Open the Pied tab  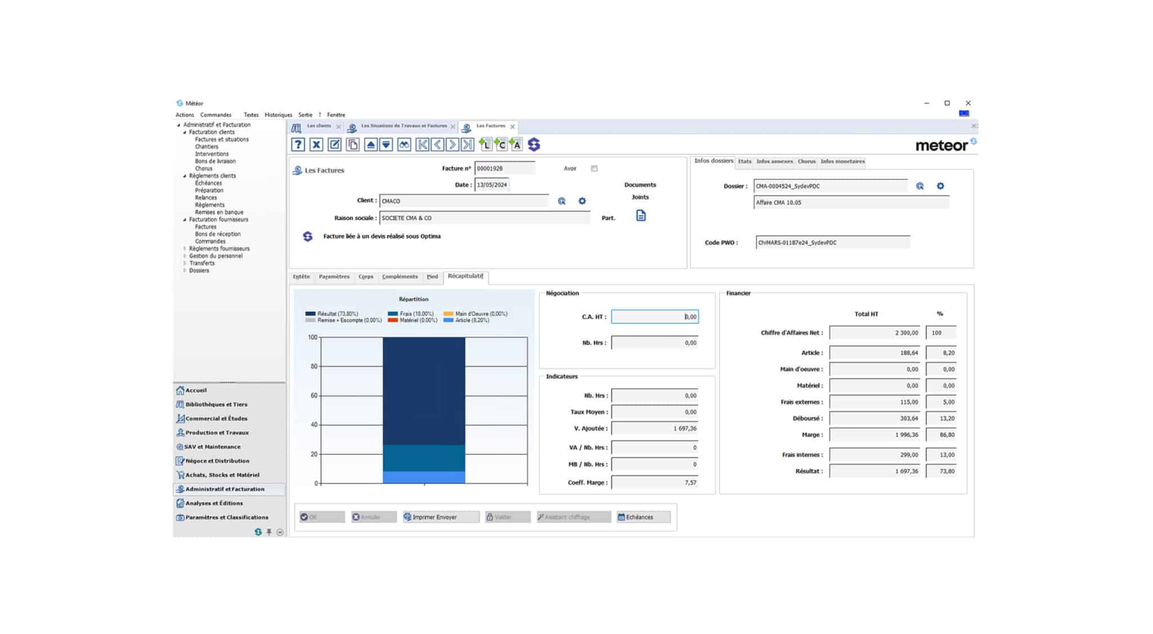pyautogui.click(x=432, y=276)
